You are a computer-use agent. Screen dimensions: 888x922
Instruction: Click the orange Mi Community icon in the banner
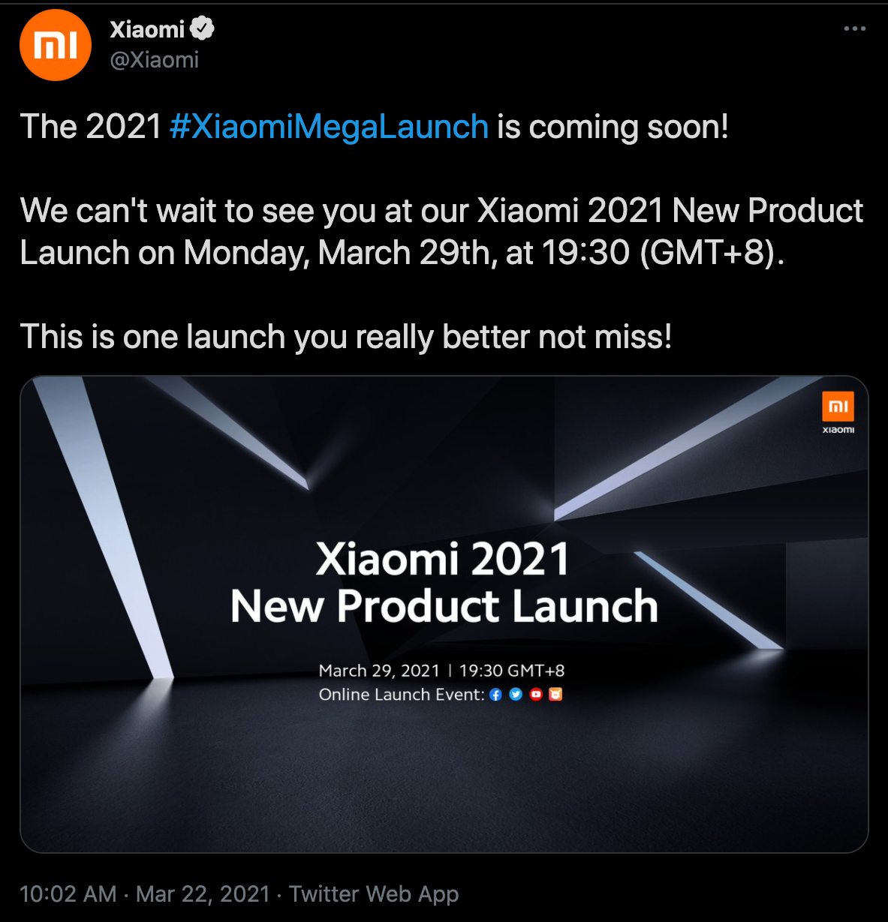pos(555,695)
